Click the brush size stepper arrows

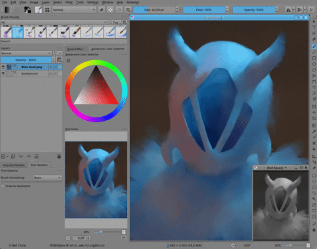coord(177,10)
